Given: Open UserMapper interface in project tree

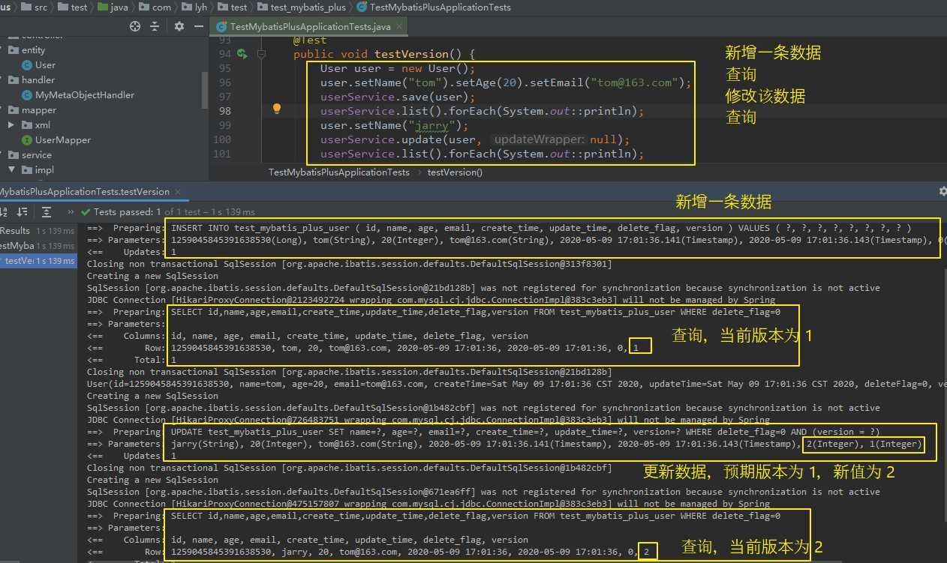Looking at the screenshot, I should click(62, 140).
